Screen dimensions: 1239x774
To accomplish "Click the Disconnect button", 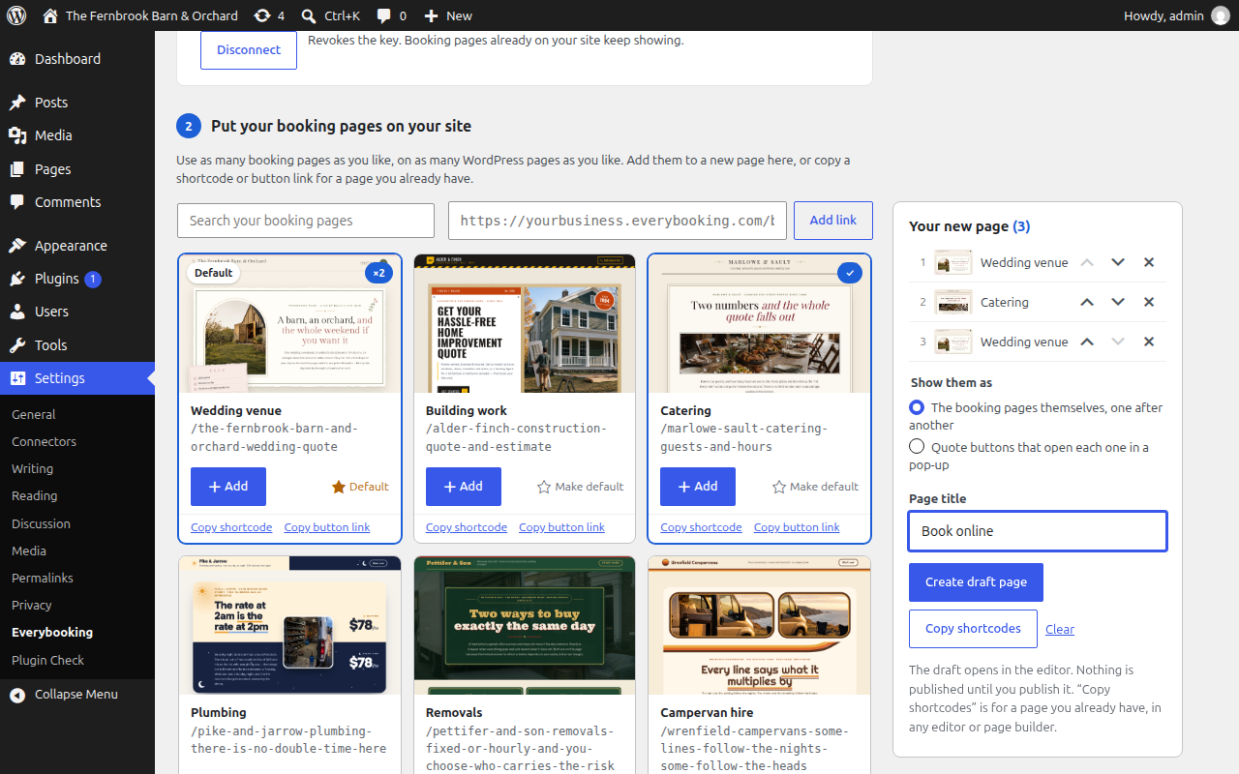I will point(249,49).
